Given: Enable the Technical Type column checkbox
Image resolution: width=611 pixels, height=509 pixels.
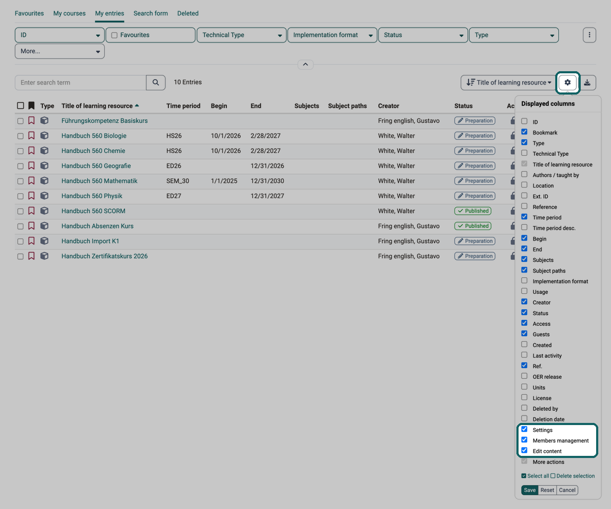Looking at the screenshot, I should click(524, 153).
